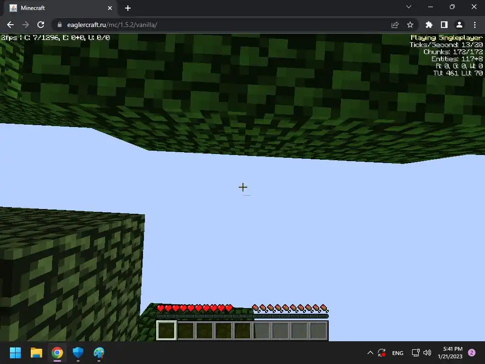
Task: Select the sixth hotbar slot
Action: [261, 330]
